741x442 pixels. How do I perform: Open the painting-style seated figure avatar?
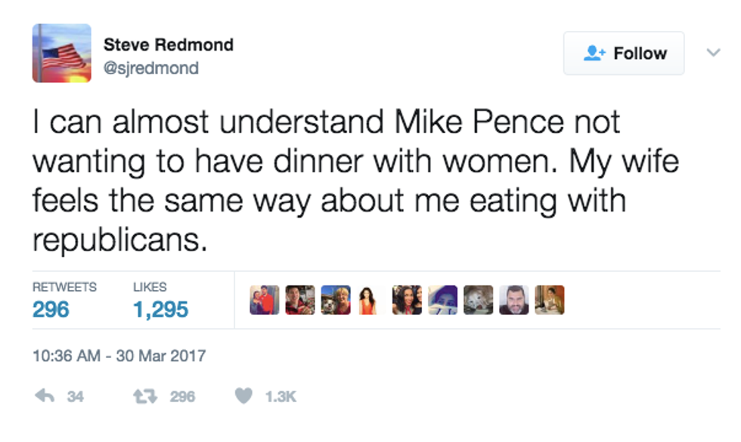pyautogui.click(x=550, y=300)
